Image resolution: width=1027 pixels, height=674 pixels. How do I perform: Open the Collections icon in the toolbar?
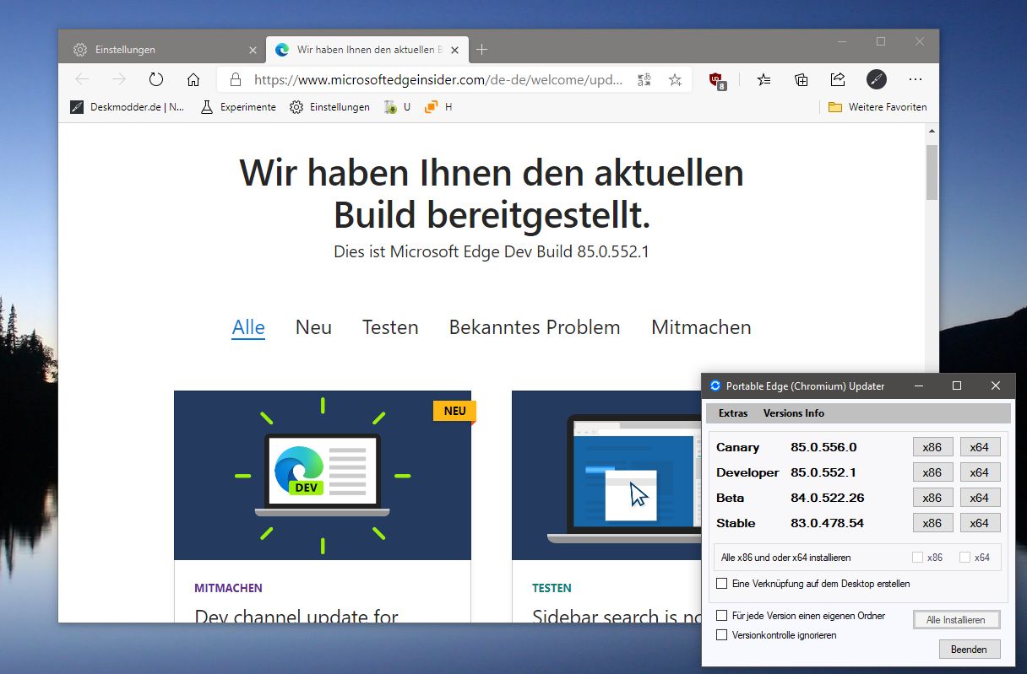point(801,79)
